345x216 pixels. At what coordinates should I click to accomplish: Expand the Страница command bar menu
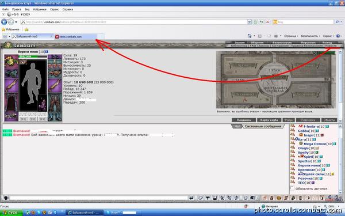click(291, 36)
